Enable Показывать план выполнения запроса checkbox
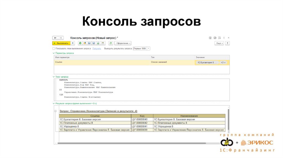The width and height of the screenshot is (283, 158). [x=54, y=48]
